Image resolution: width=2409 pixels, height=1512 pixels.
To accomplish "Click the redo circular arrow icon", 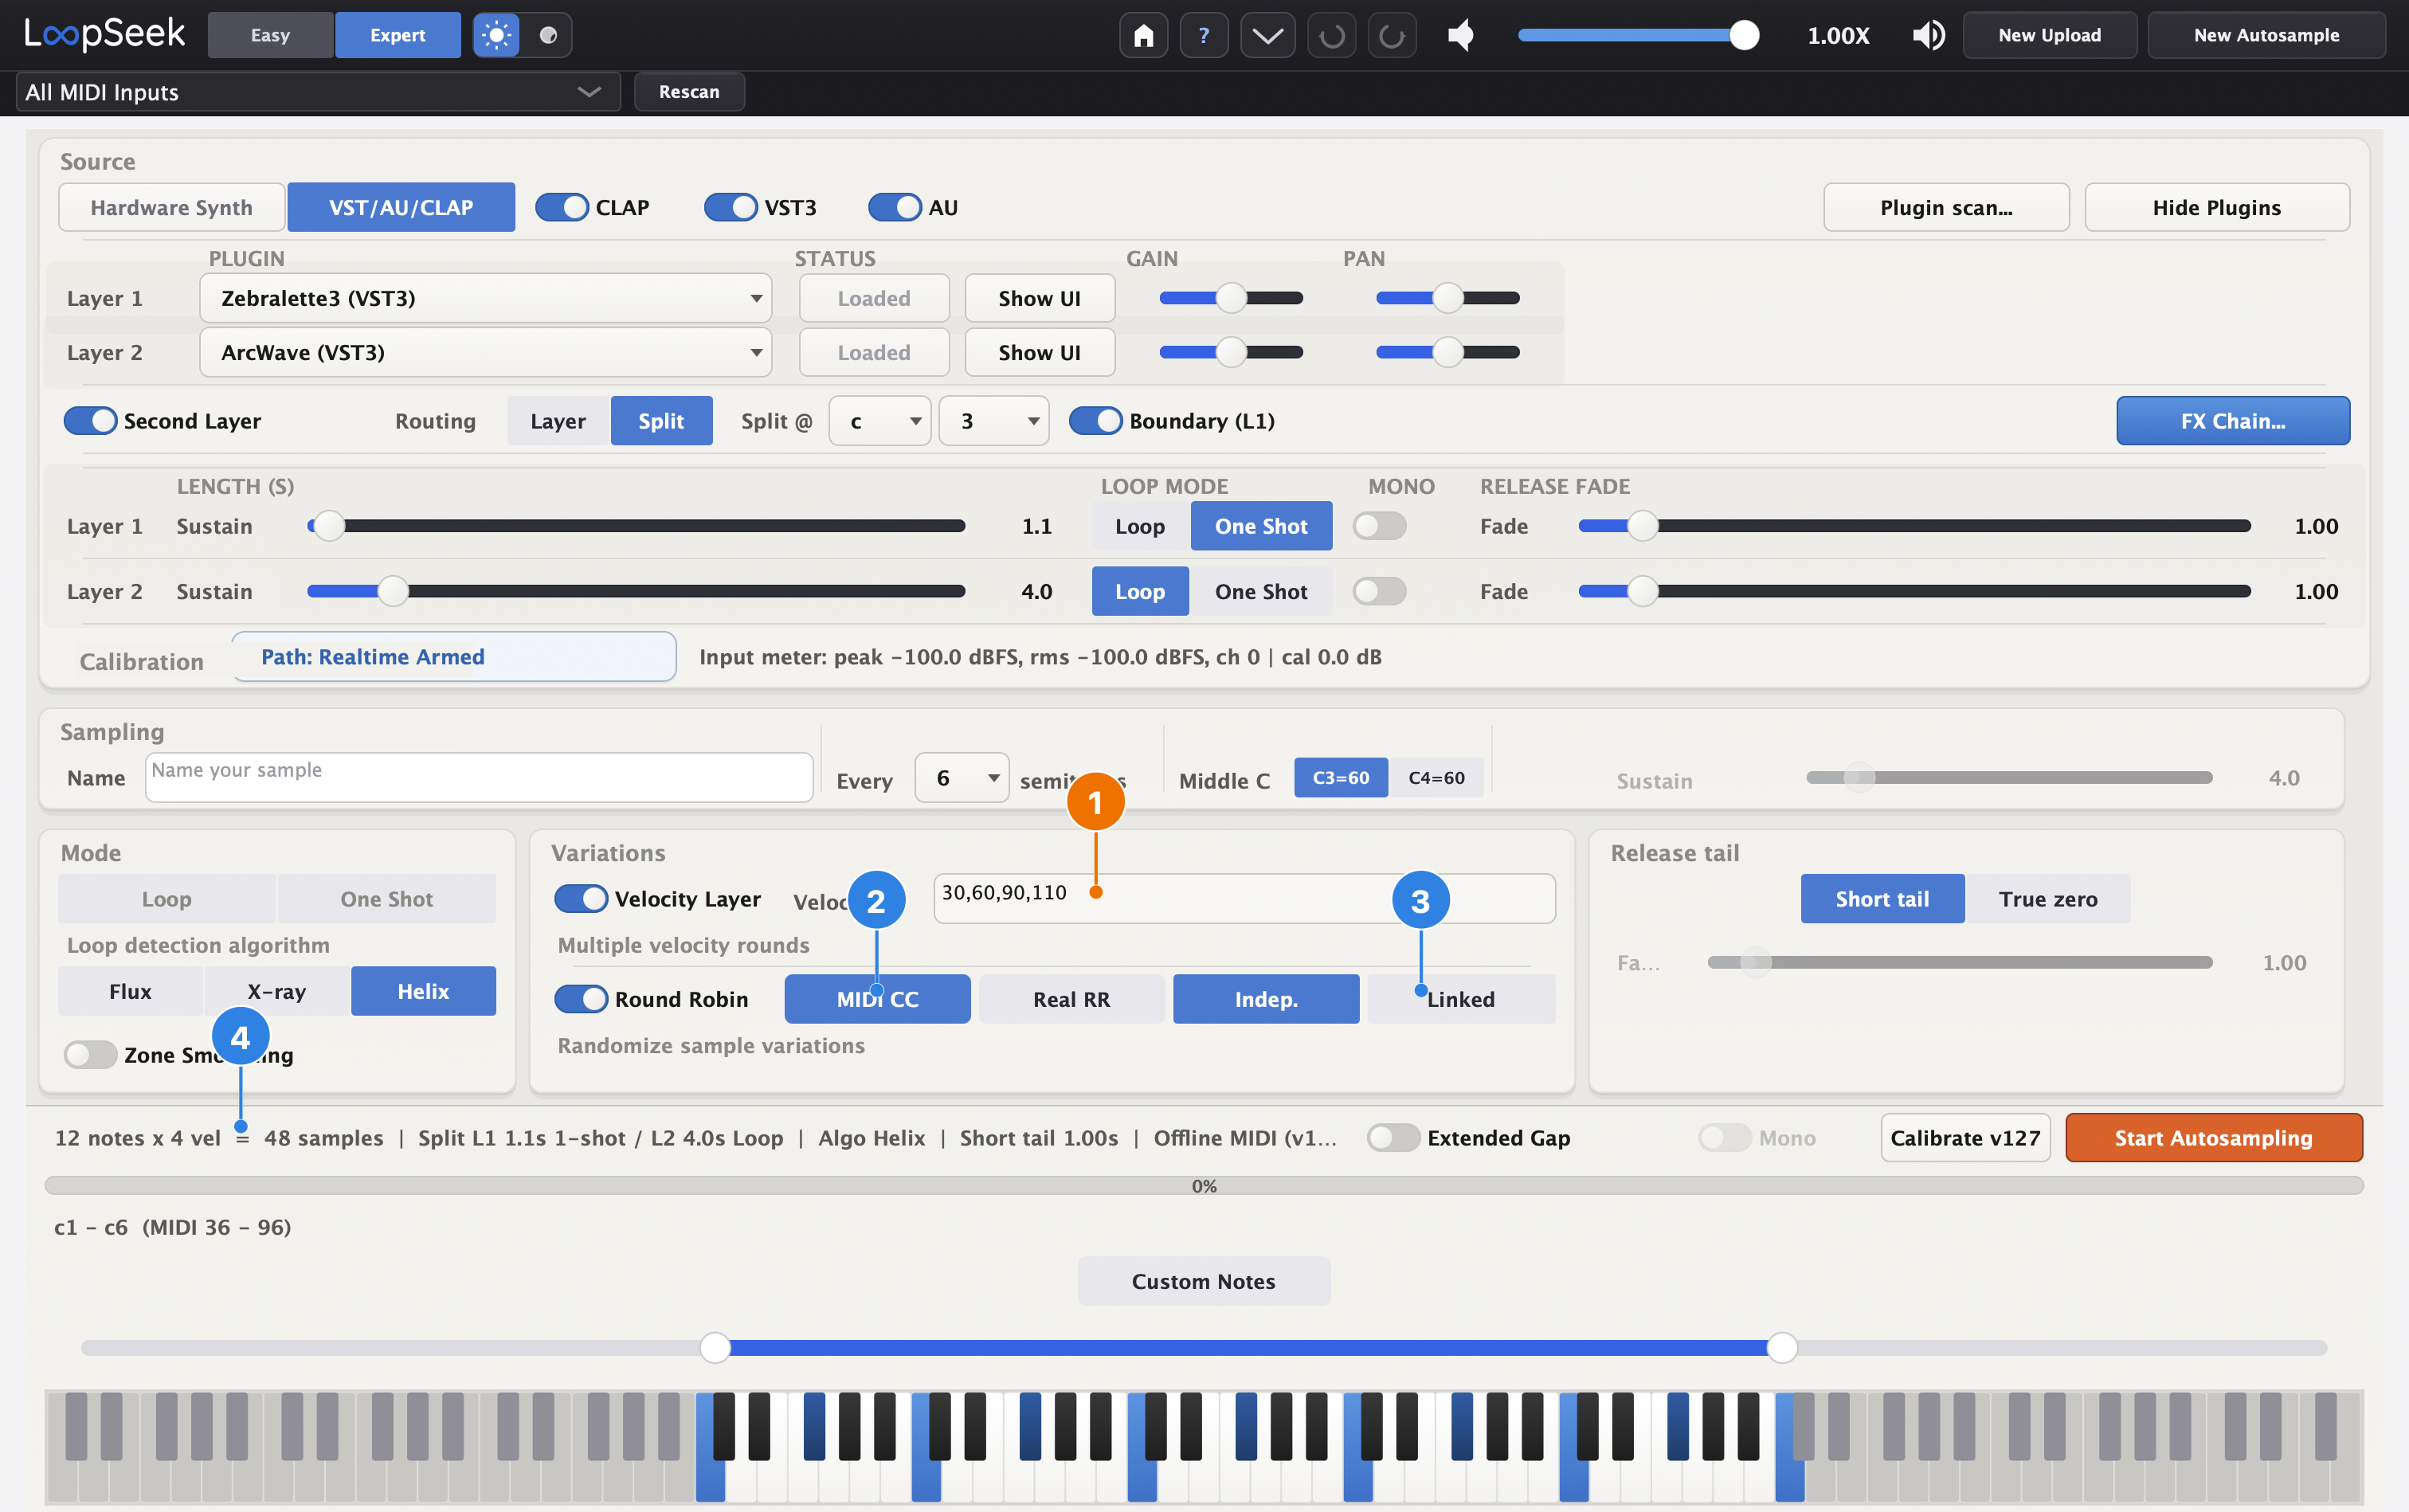I will pyautogui.click(x=1392, y=36).
